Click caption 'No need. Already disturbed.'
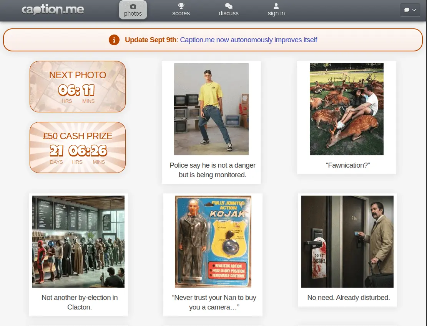The image size is (427, 326). (x=349, y=298)
